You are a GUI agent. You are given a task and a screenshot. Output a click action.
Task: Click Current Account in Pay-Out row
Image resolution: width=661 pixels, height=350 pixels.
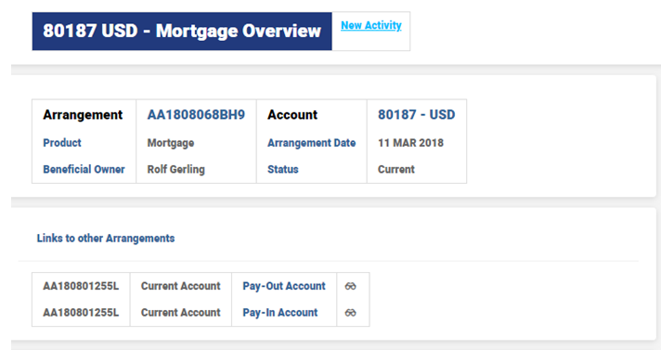181,286
